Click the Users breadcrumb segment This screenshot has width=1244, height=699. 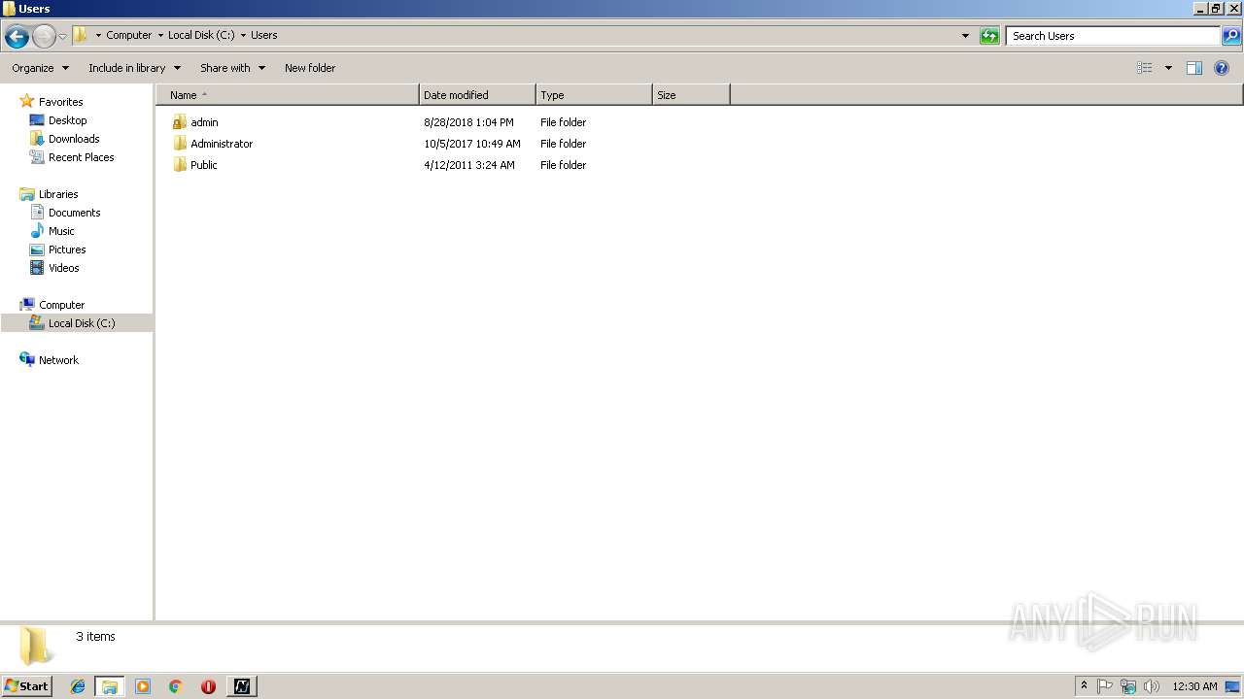[x=264, y=35]
